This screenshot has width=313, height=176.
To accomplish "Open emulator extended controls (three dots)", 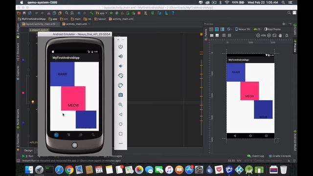I will click(x=121, y=143).
